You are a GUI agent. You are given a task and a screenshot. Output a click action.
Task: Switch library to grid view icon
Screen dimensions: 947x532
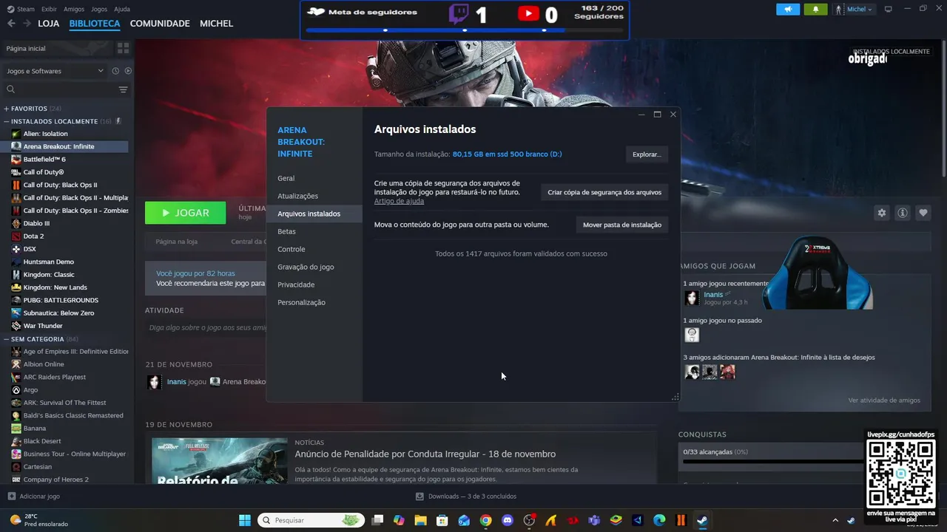123,48
